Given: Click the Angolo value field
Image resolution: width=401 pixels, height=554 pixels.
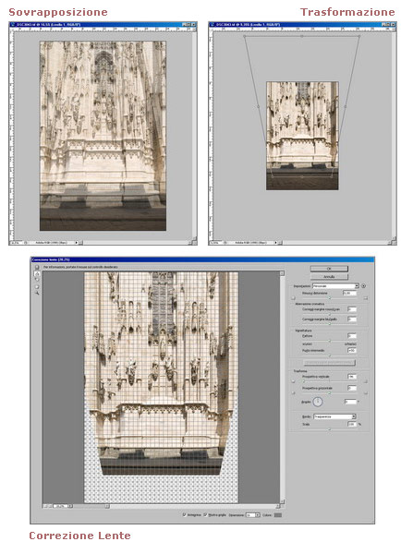Looking at the screenshot, I should [x=351, y=402].
